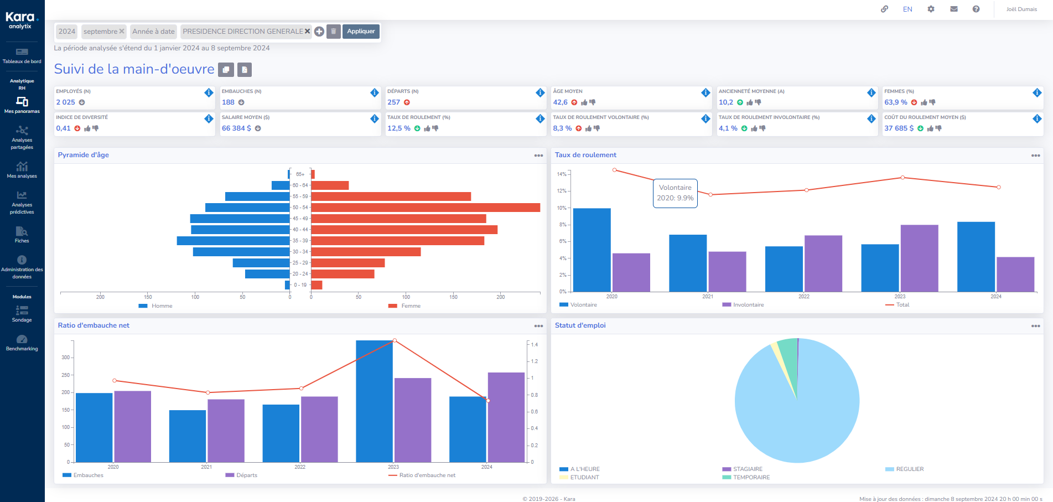Open the Statut d'emploi options menu
The image size is (1053, 502).
1036,326
